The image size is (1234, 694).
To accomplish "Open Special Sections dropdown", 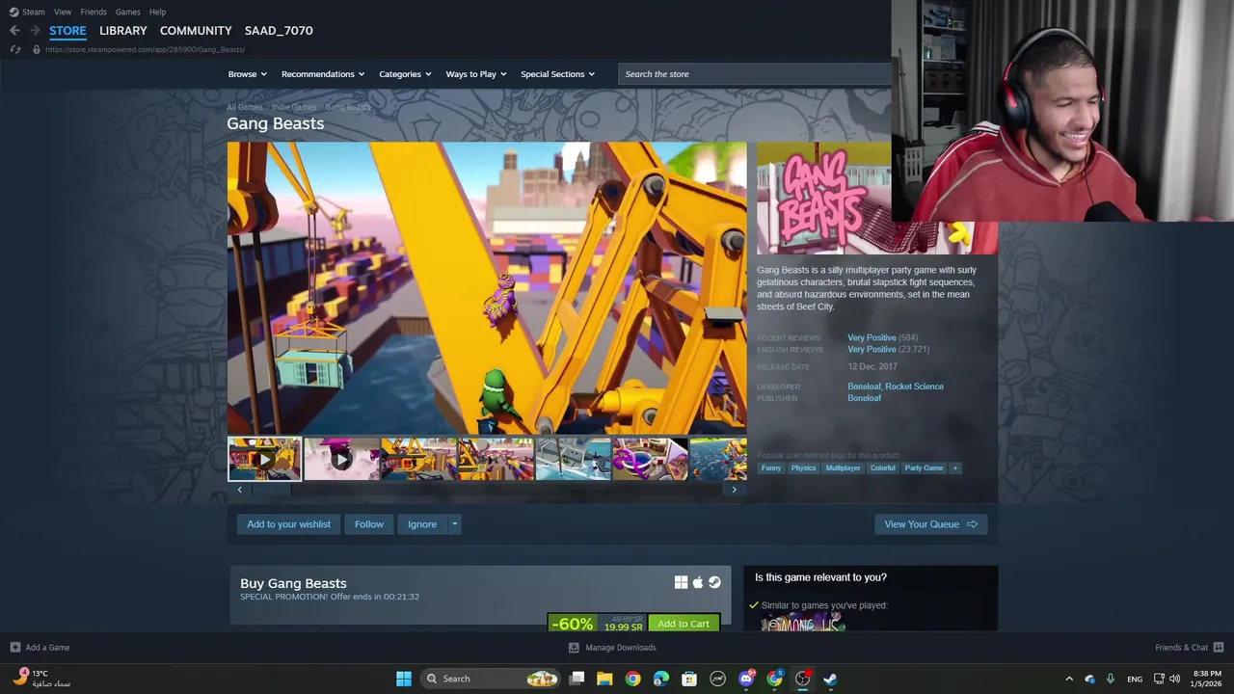I will click(x=557, y=74).
